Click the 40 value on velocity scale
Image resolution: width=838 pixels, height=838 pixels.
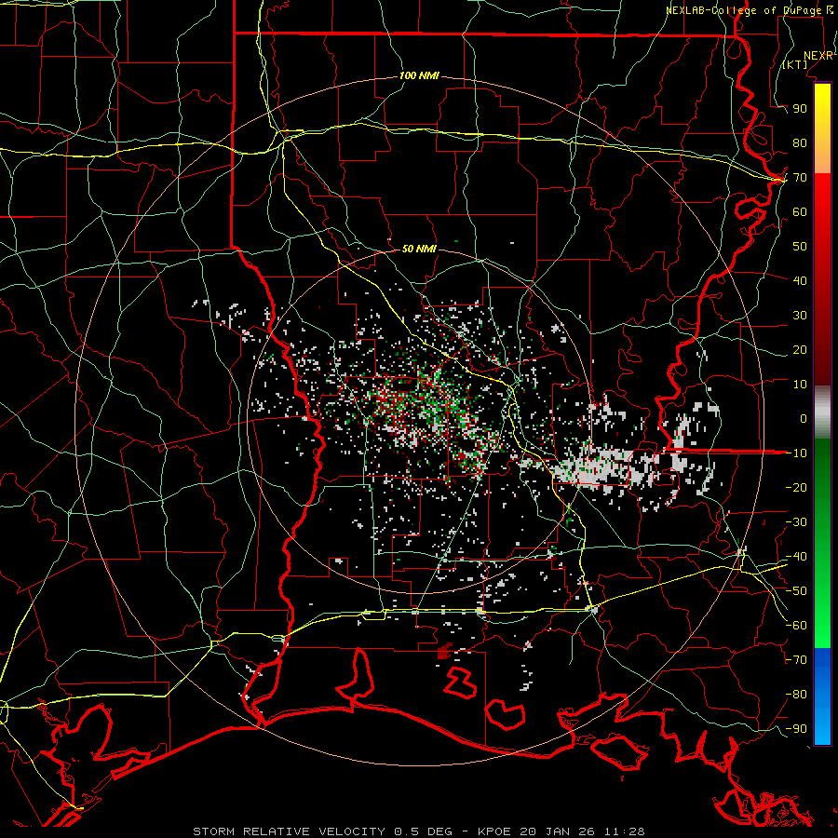800,280
